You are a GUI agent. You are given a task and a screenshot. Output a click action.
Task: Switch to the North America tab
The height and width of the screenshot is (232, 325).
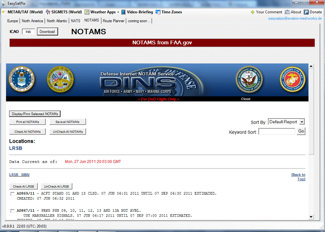click(32, 21)
